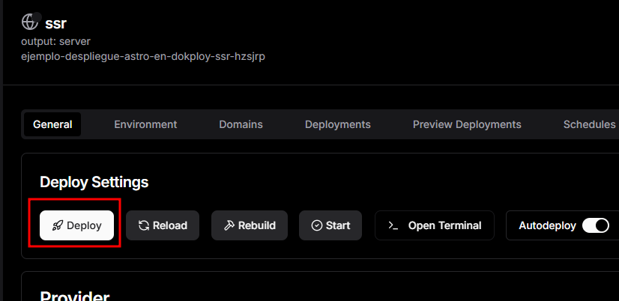Screen dimensions: 619x301
Task: Select the Deployments tab
Action: click(337, 124)
